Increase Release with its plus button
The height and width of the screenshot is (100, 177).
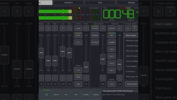click(x=41, y=28)
